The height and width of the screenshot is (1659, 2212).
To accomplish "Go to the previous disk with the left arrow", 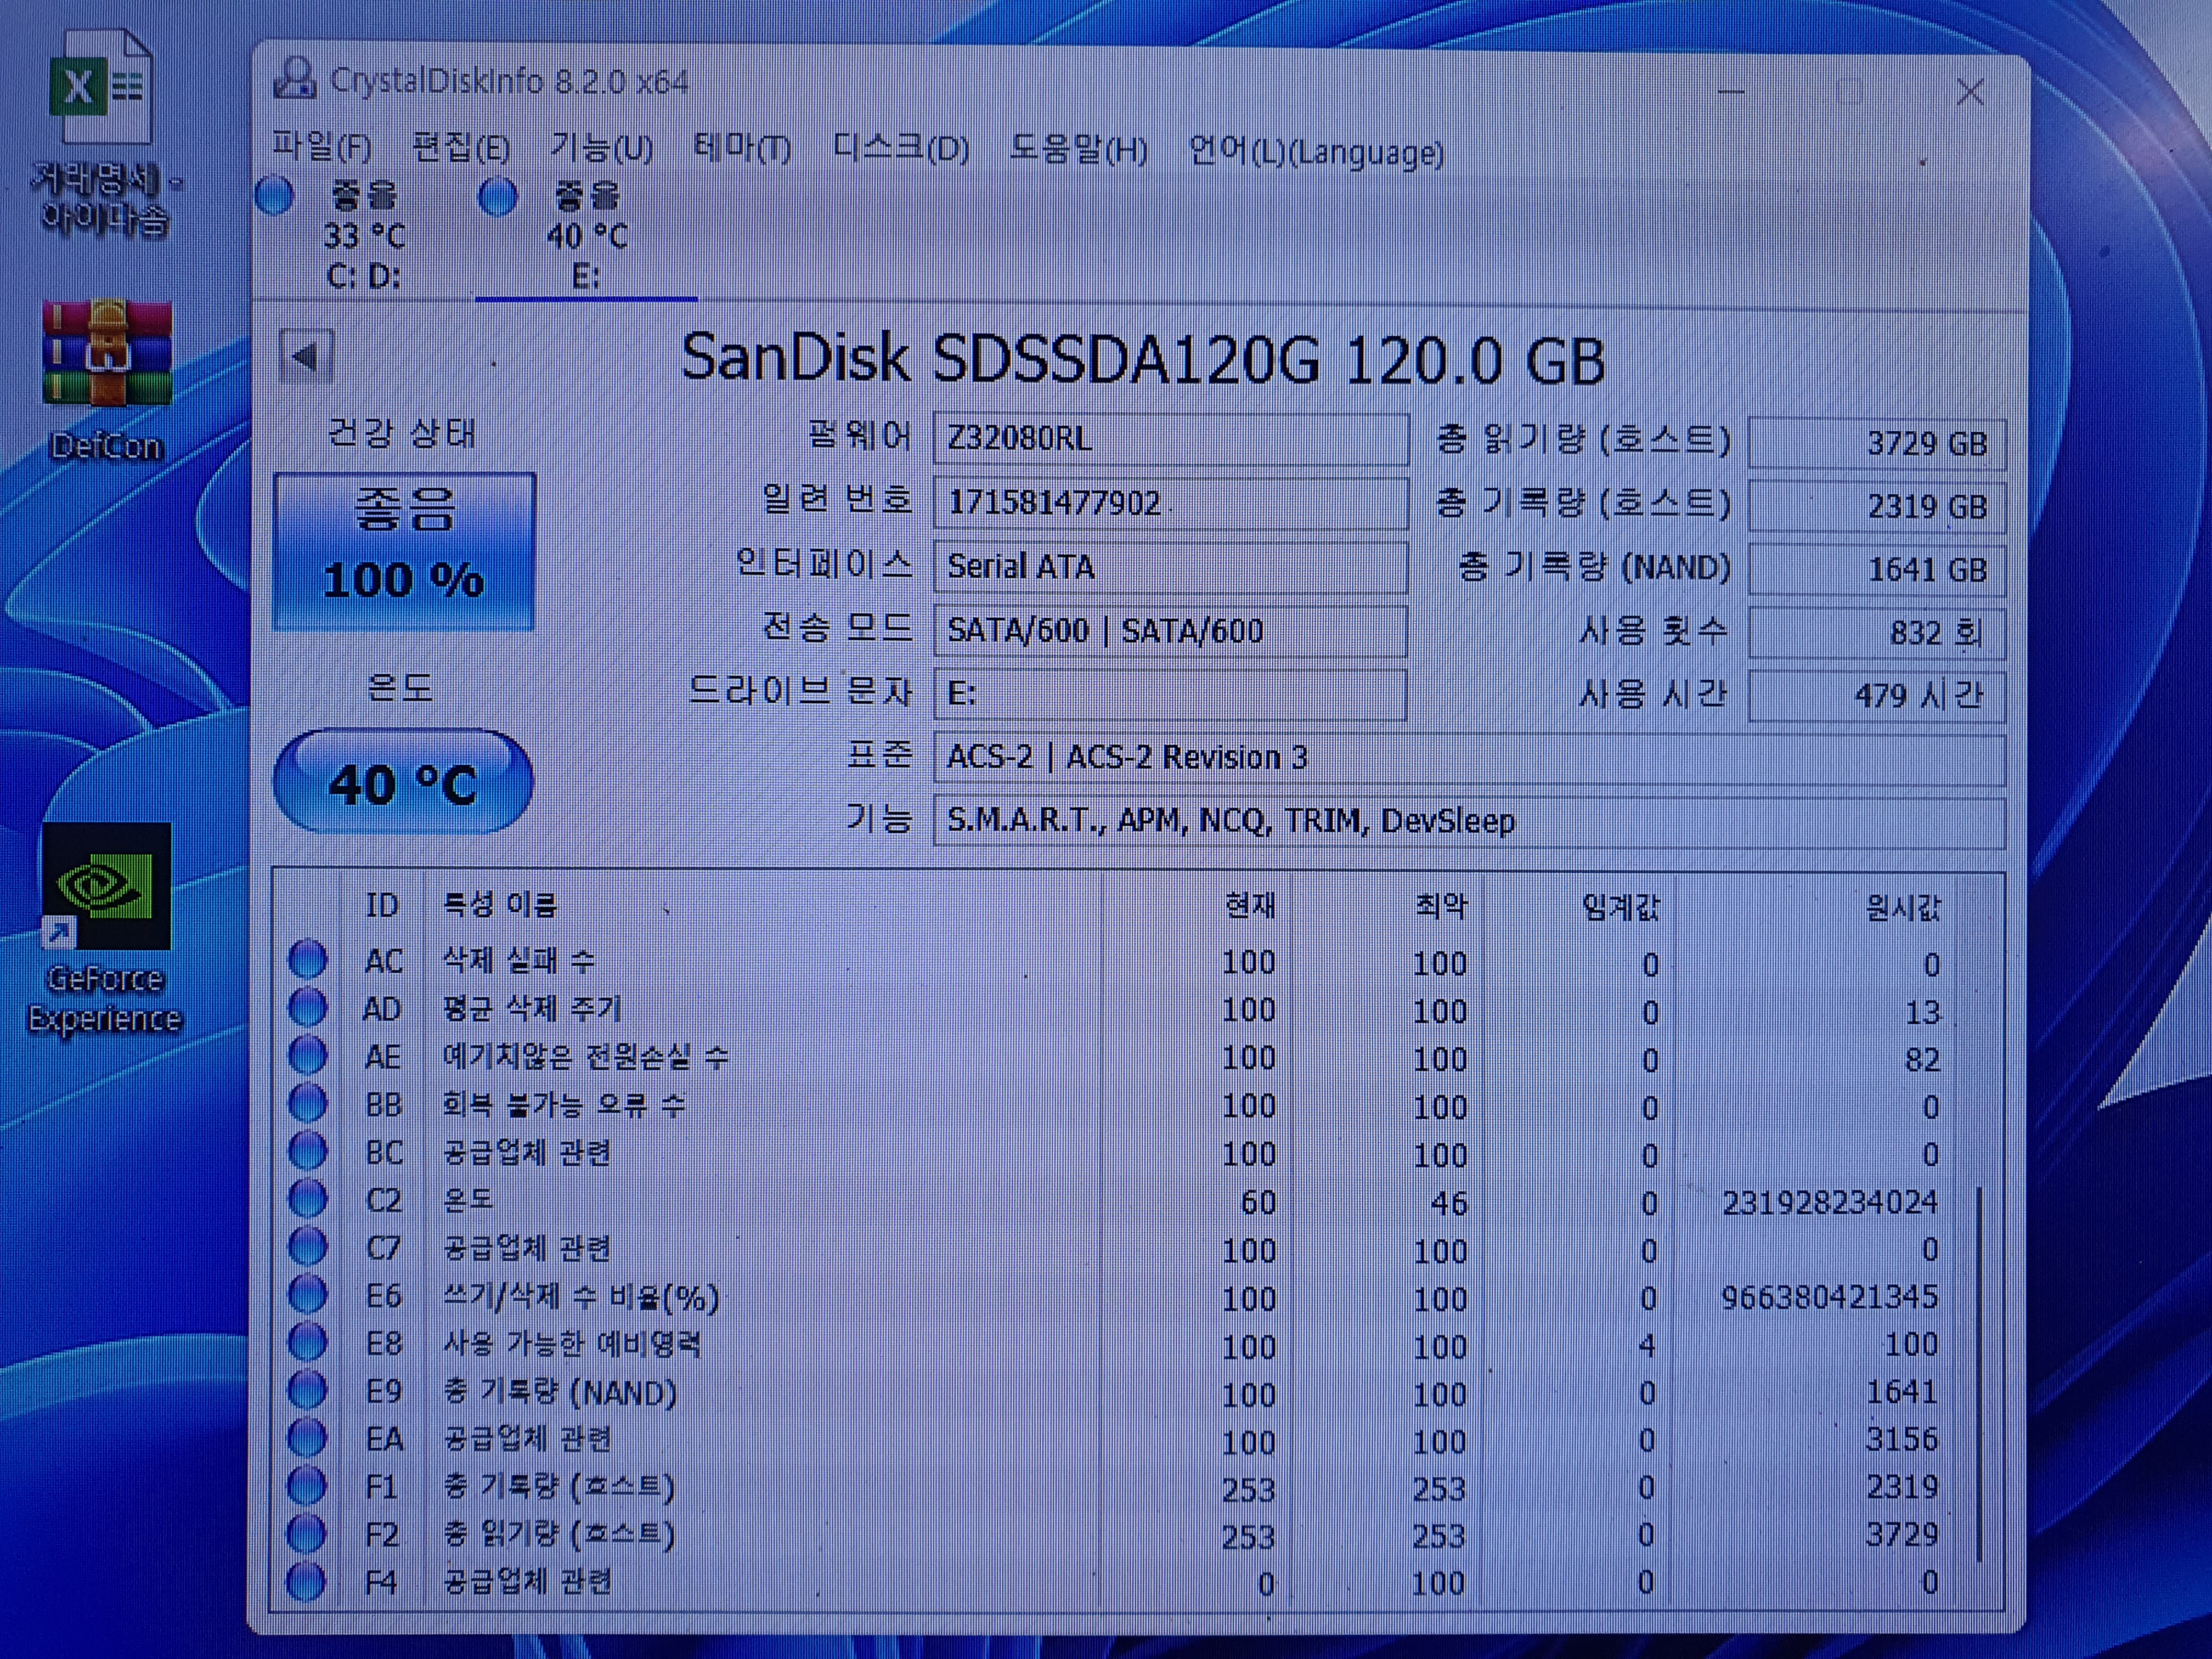I will click(306, 356).
